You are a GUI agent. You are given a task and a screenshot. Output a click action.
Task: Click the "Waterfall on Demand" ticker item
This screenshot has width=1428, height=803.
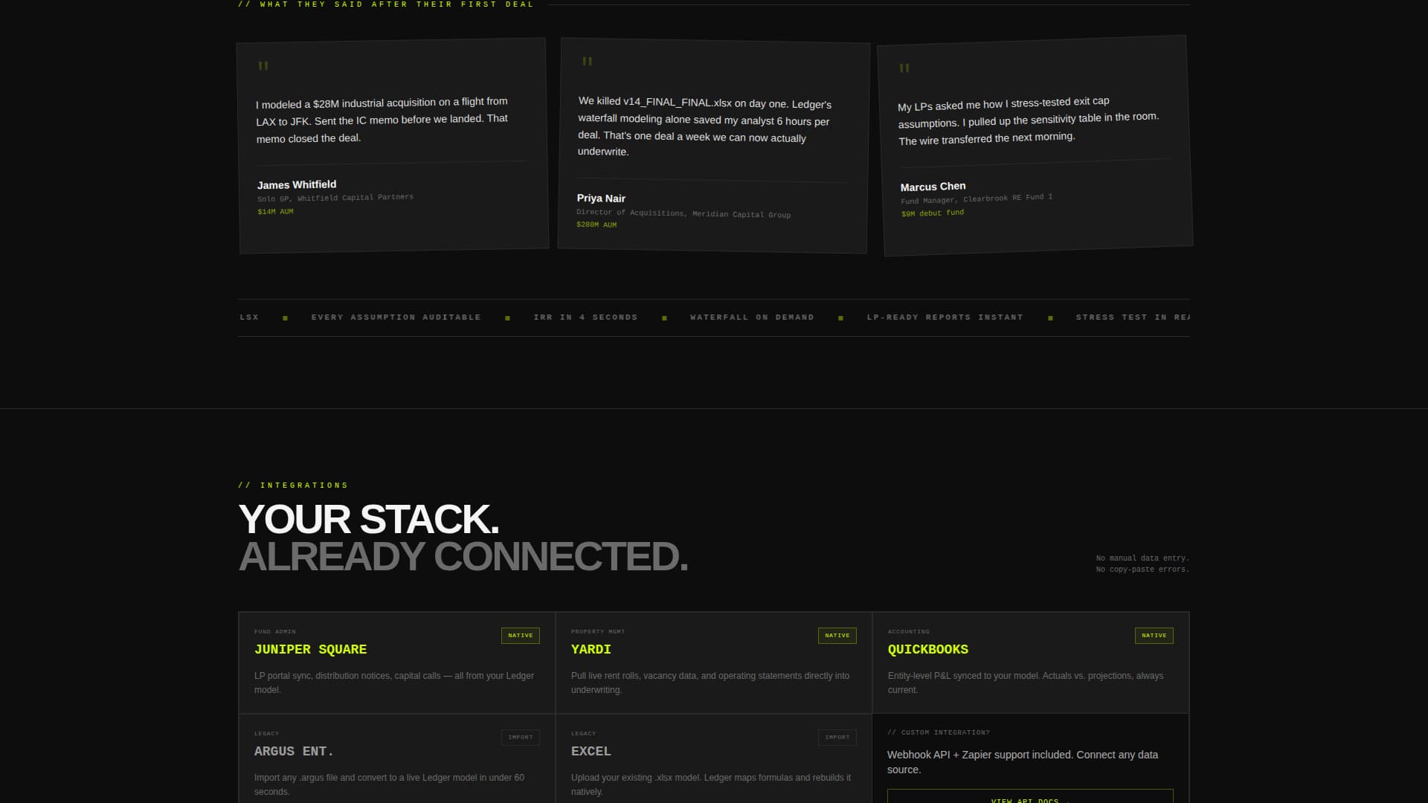[752, 317]
